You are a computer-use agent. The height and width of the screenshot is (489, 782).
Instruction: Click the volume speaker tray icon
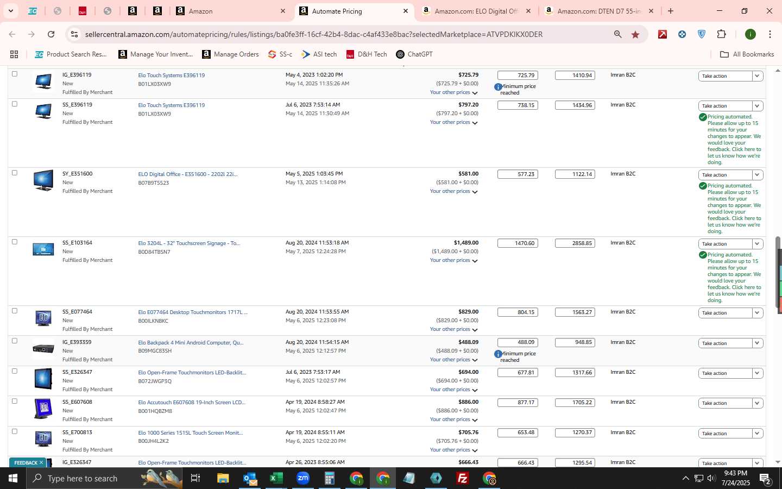click(711, 478)
